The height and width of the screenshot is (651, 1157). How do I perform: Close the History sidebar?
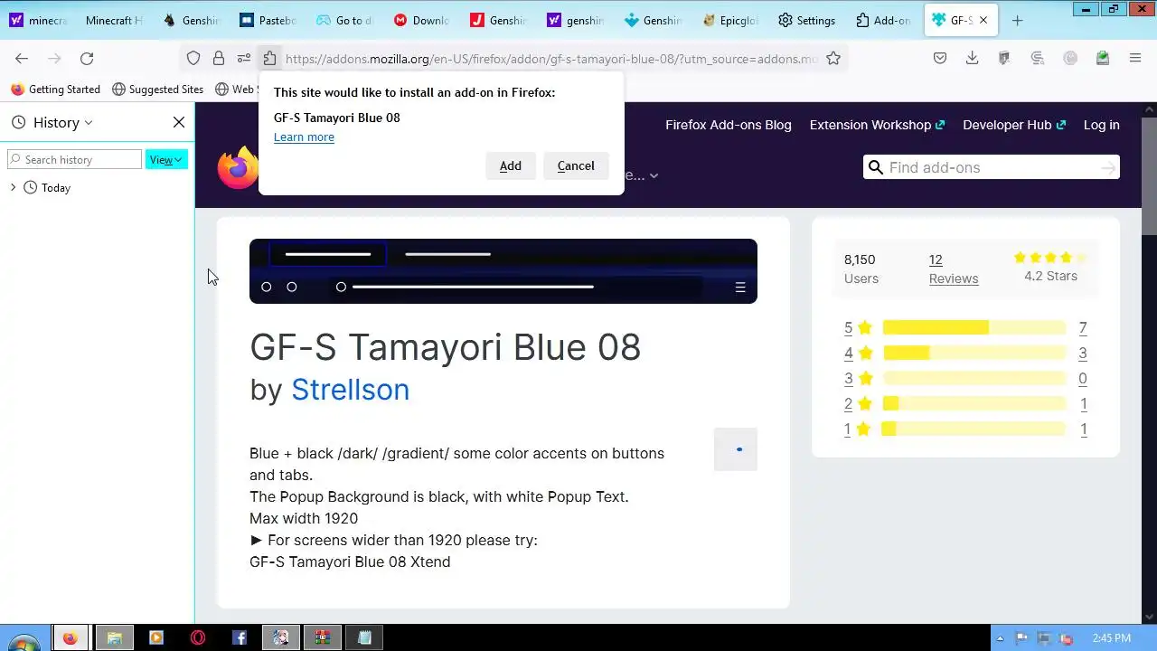[179, 122]
